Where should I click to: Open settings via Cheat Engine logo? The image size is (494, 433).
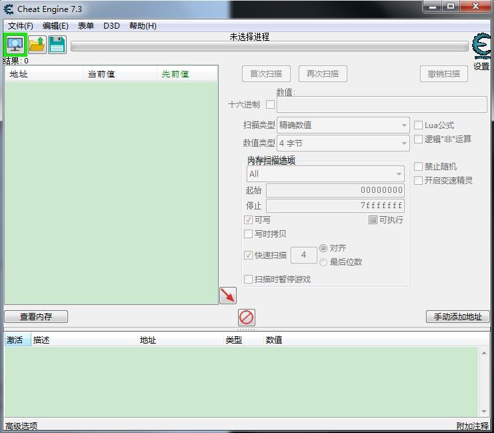[481, 47]
